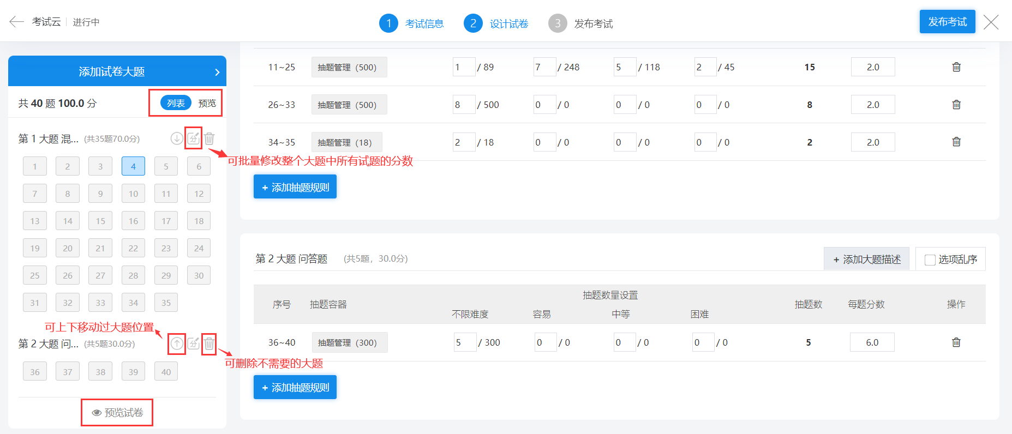Switch sidebar to 列表 view
The height and width of the screenshot is (434, 1012).
pos(176,103)
